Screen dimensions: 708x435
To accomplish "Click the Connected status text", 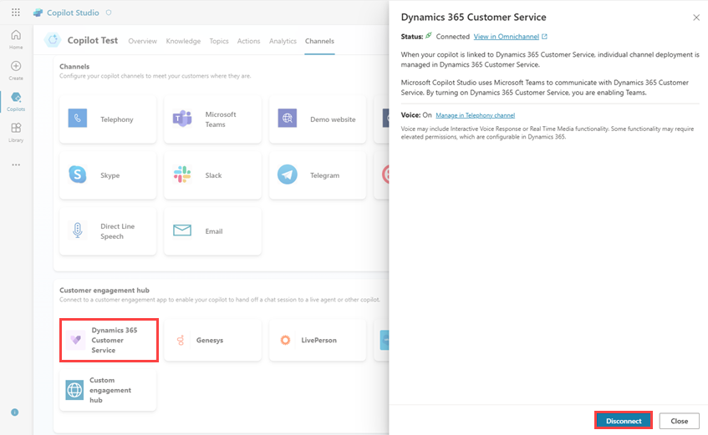I will (452, 37).
